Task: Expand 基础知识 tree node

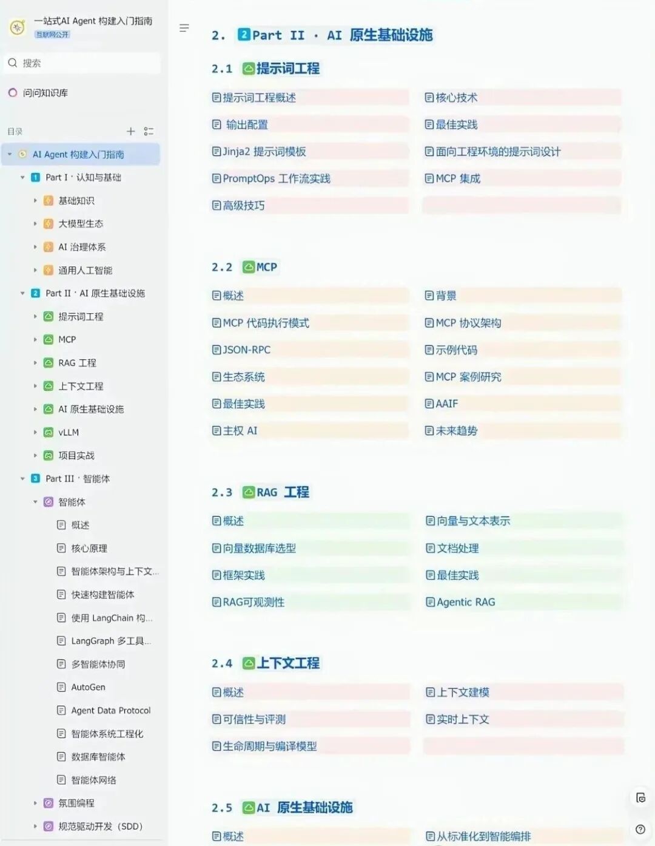Action: click(35, 200)
